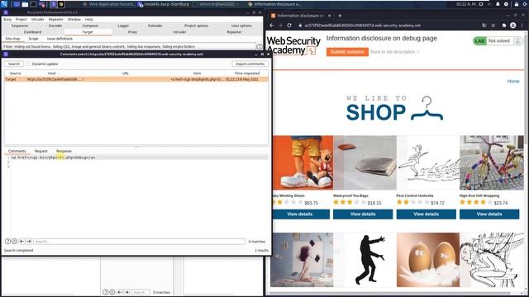View details for Waterproof Tea Bags
This screenshot has height=297, width=529.
click(363, 214)
